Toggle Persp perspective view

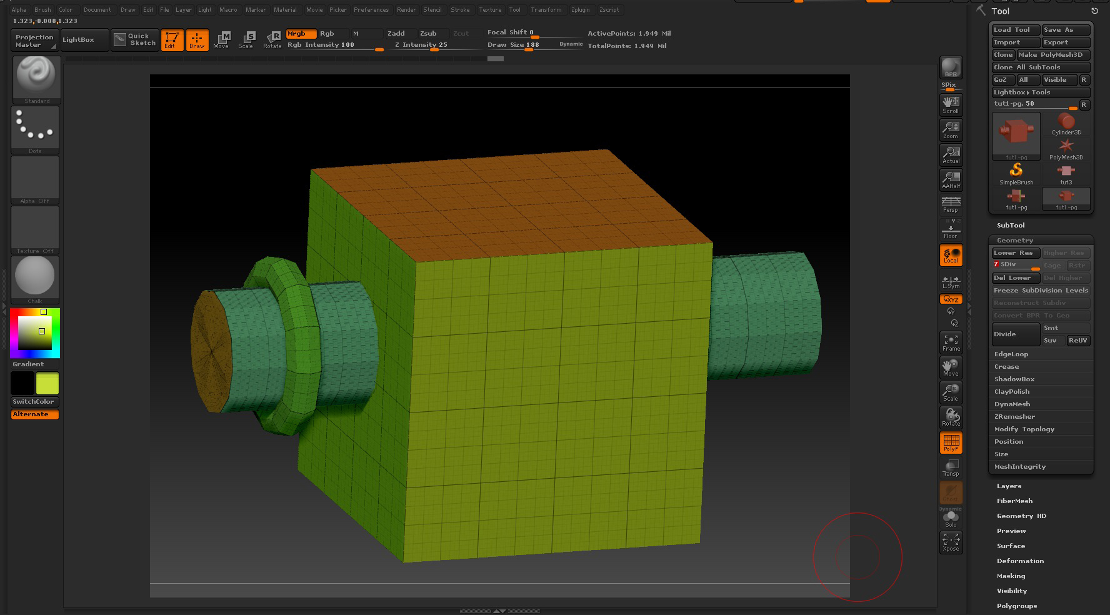[951, 204]
